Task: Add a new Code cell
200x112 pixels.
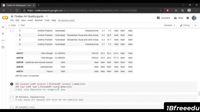Action: 12,25
